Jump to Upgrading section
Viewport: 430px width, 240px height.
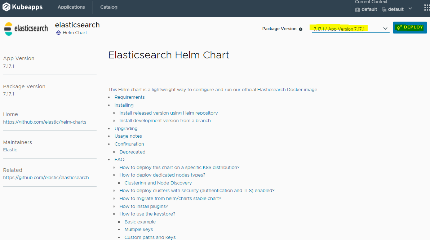click(126, 128)
